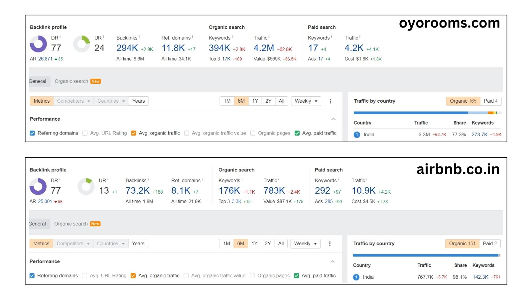Enable Organic pages checkbox in oyorooms.com panel
Image resolution: width=532 pixels, height=299 pixels.
[253, 133]
